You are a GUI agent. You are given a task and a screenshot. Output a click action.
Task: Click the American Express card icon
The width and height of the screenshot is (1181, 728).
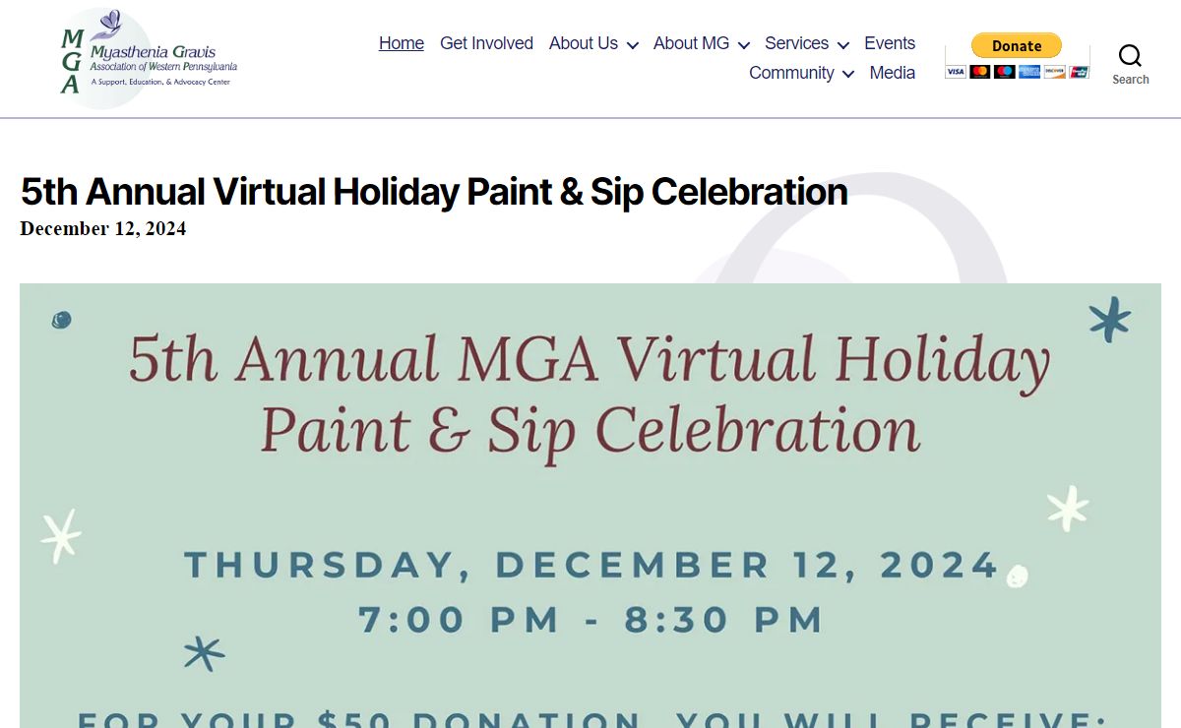(x=1029, y=72)
